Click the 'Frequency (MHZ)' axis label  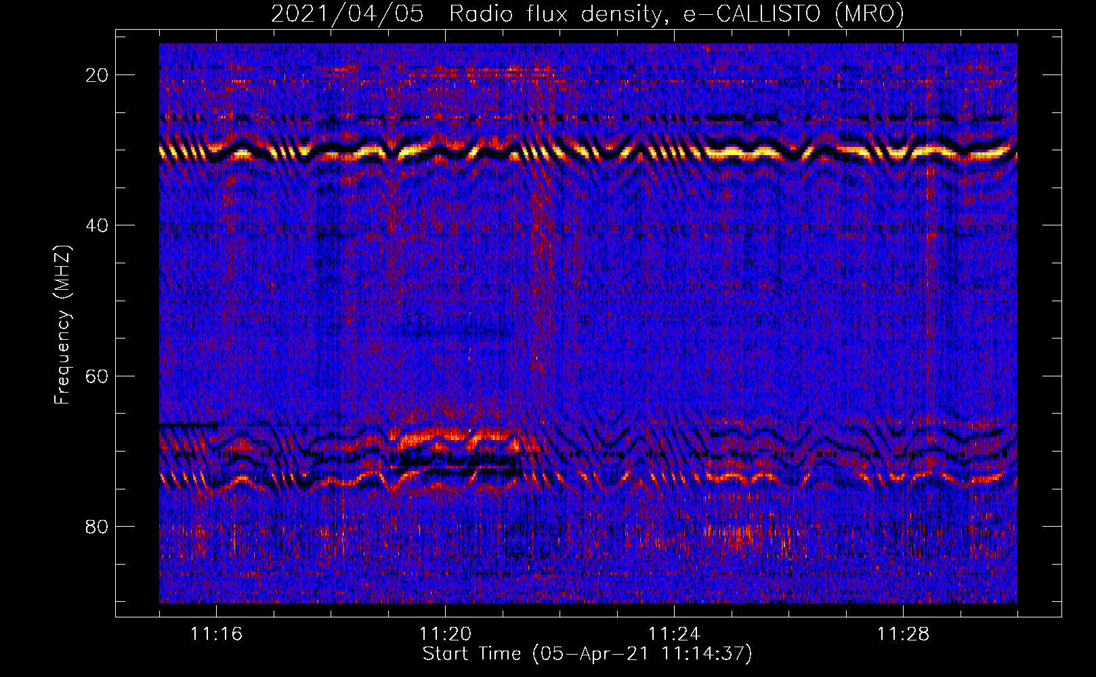[x=62, y=325]
